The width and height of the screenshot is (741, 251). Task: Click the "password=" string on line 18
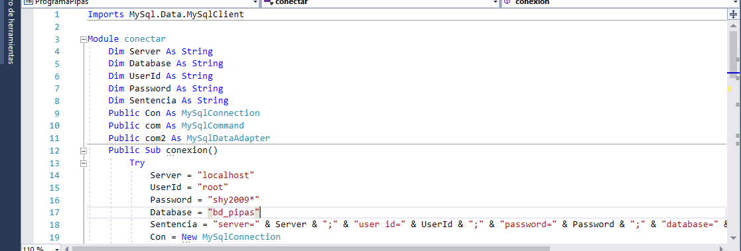pos(529,225)
